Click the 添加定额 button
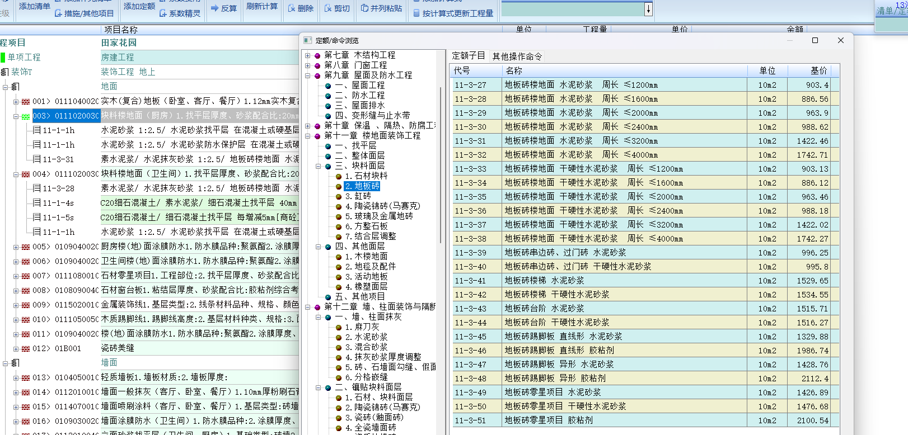Image resolution: width=908 pixels, height=435 pixels. pyautogui.click(x=139, y=6)
